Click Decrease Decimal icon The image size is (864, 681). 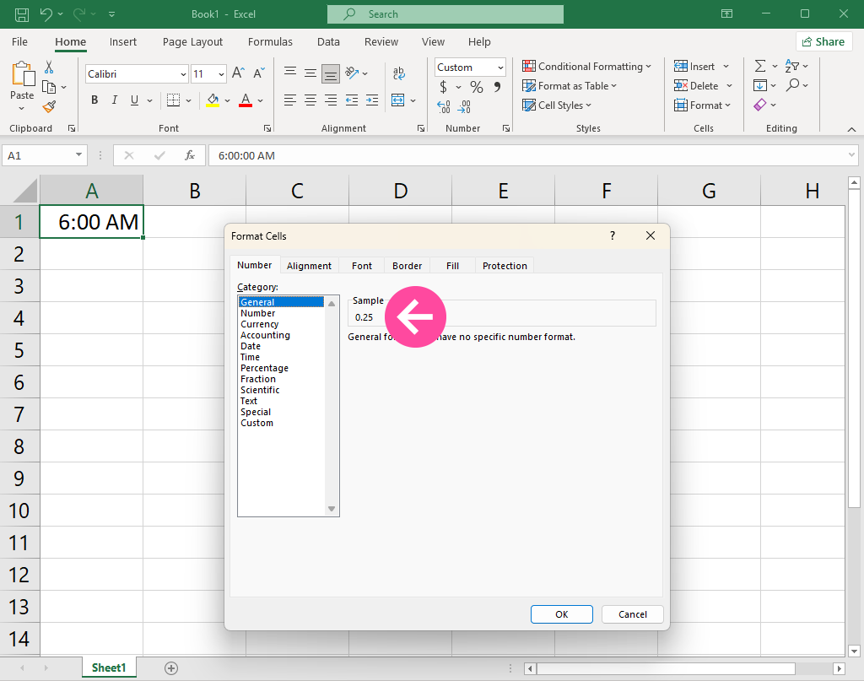[465, 107]
